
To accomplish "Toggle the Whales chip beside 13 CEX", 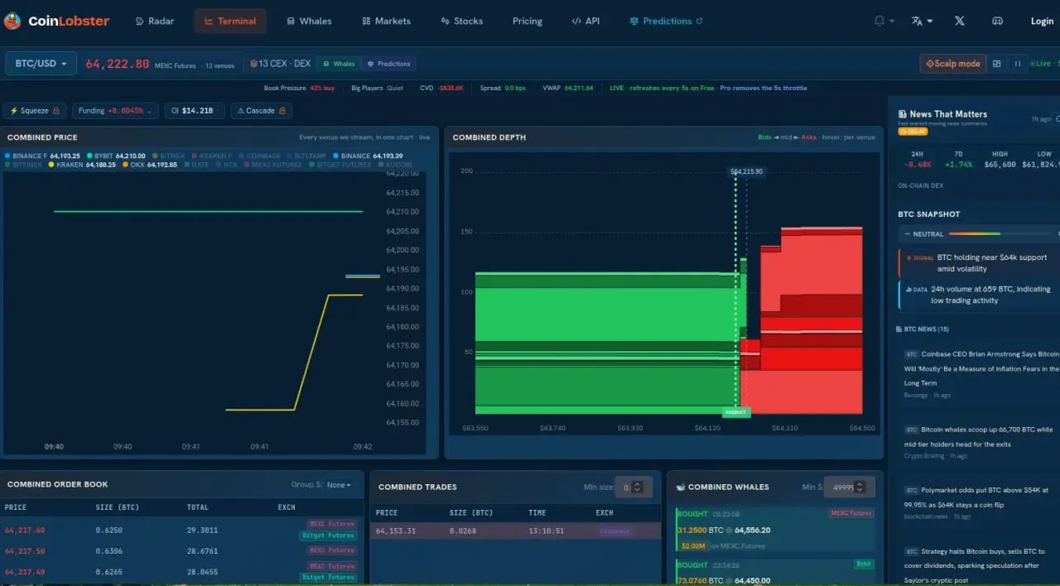I will 339,64.
